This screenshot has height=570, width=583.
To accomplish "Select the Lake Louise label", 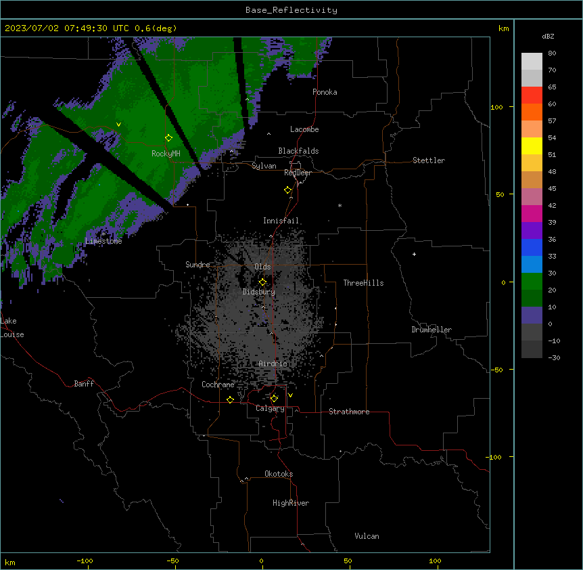I will 11,328.
